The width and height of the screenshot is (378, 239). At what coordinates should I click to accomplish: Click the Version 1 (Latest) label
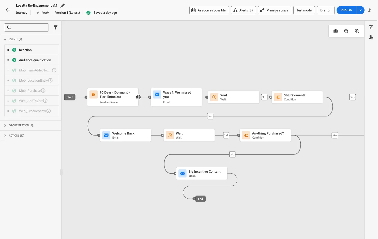67,13
